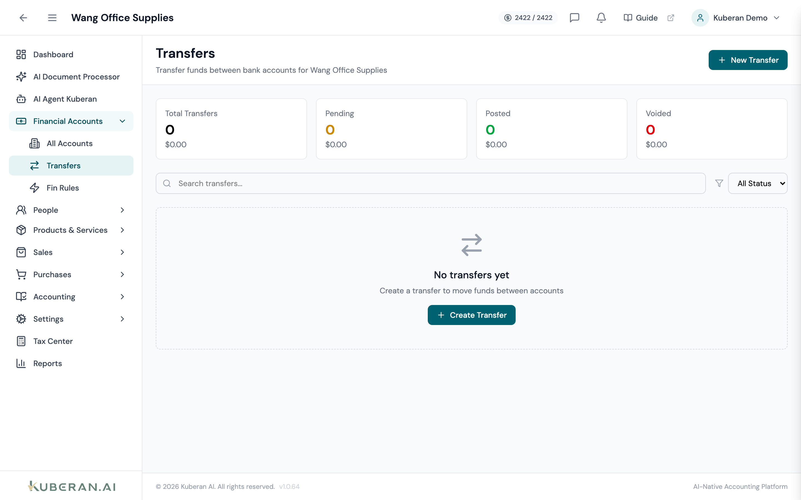The width and height of the screenshot is (801, 500).
Task: Open AI Agent Kuberan
Action: [71, 99]
